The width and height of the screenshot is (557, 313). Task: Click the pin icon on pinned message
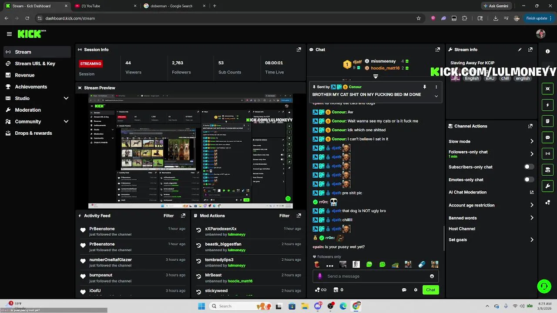click(424, 87)
